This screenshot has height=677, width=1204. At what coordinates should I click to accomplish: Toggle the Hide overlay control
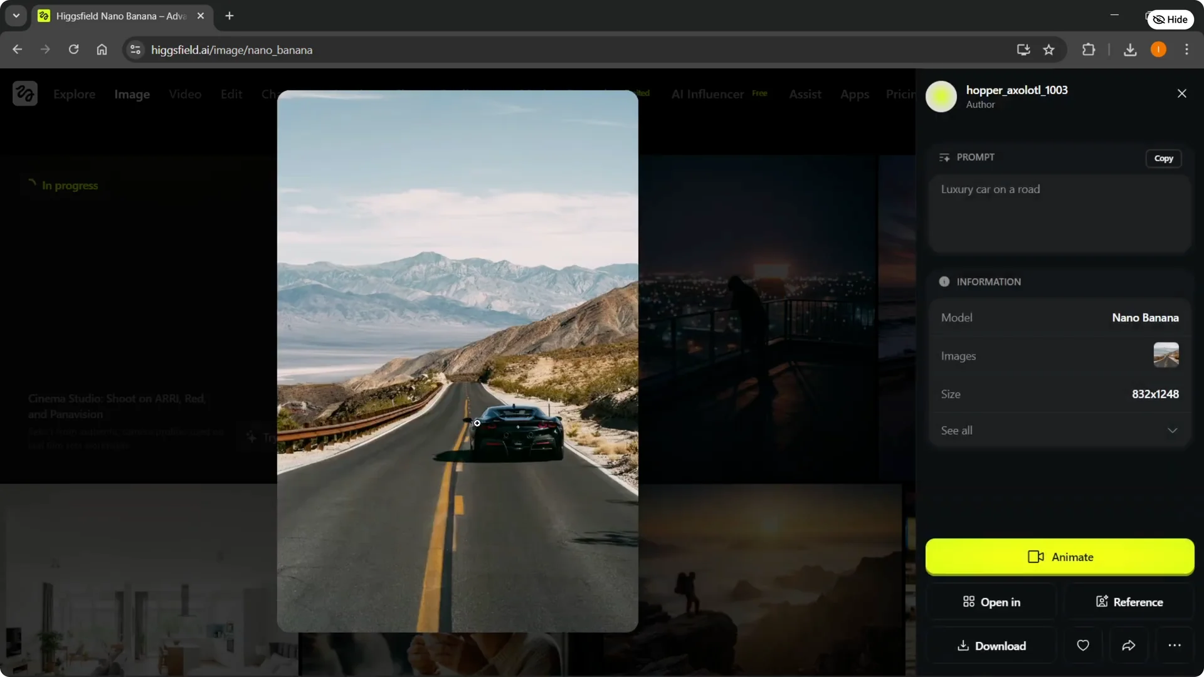click(x=1170, y=19)
